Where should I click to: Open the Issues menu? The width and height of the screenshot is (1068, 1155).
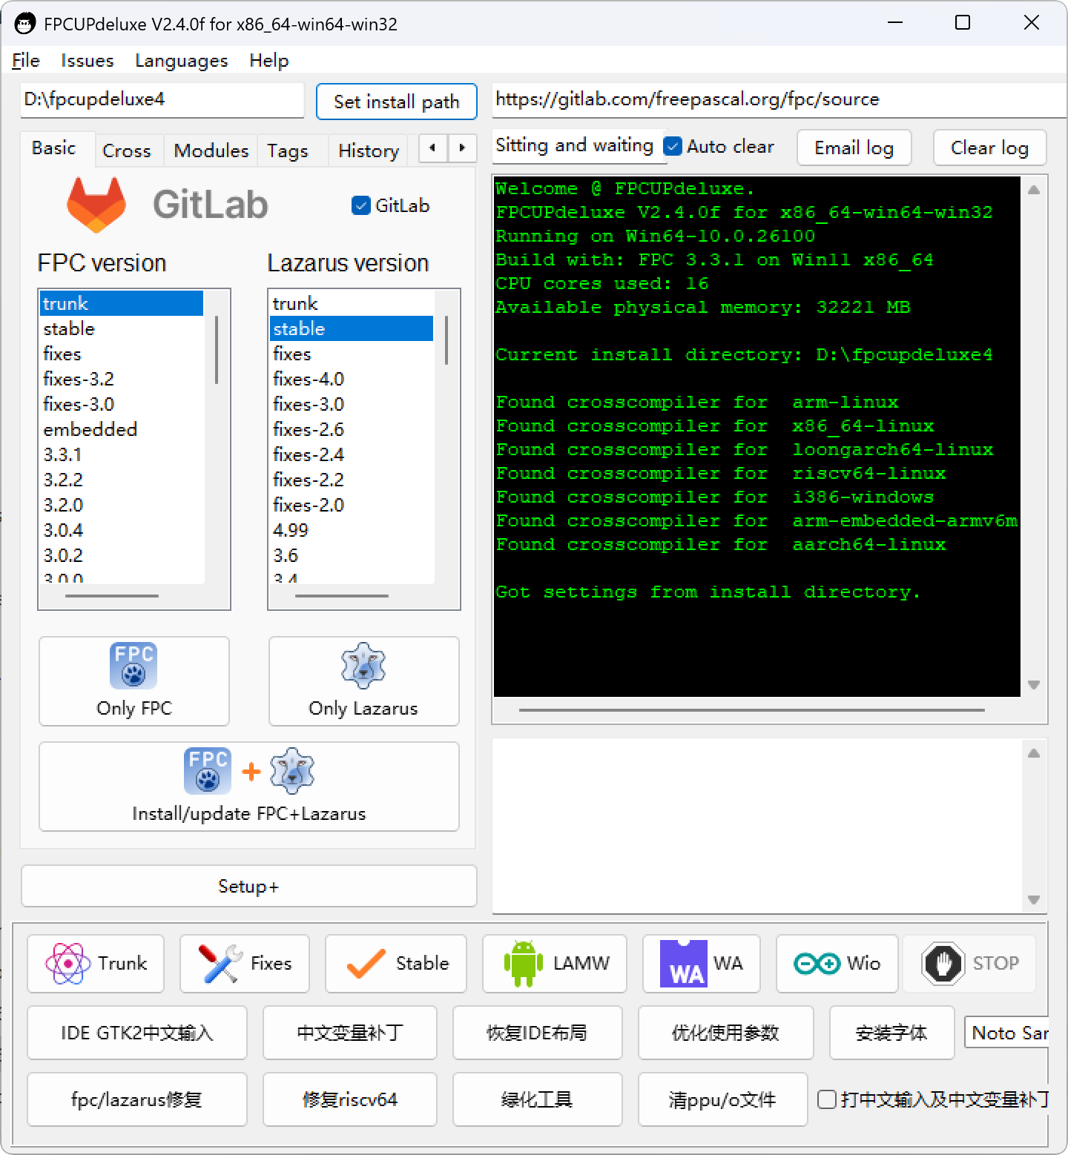pyautogui.click(x=88, y=60)
